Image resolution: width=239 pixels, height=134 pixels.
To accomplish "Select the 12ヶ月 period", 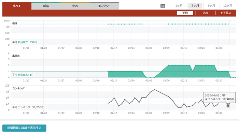I will click(228, 6).
